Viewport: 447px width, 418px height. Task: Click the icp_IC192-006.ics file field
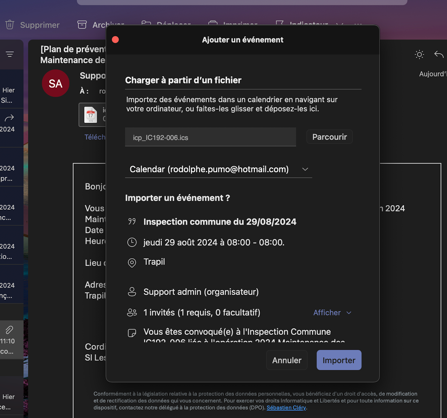click(x=210, y=137)
